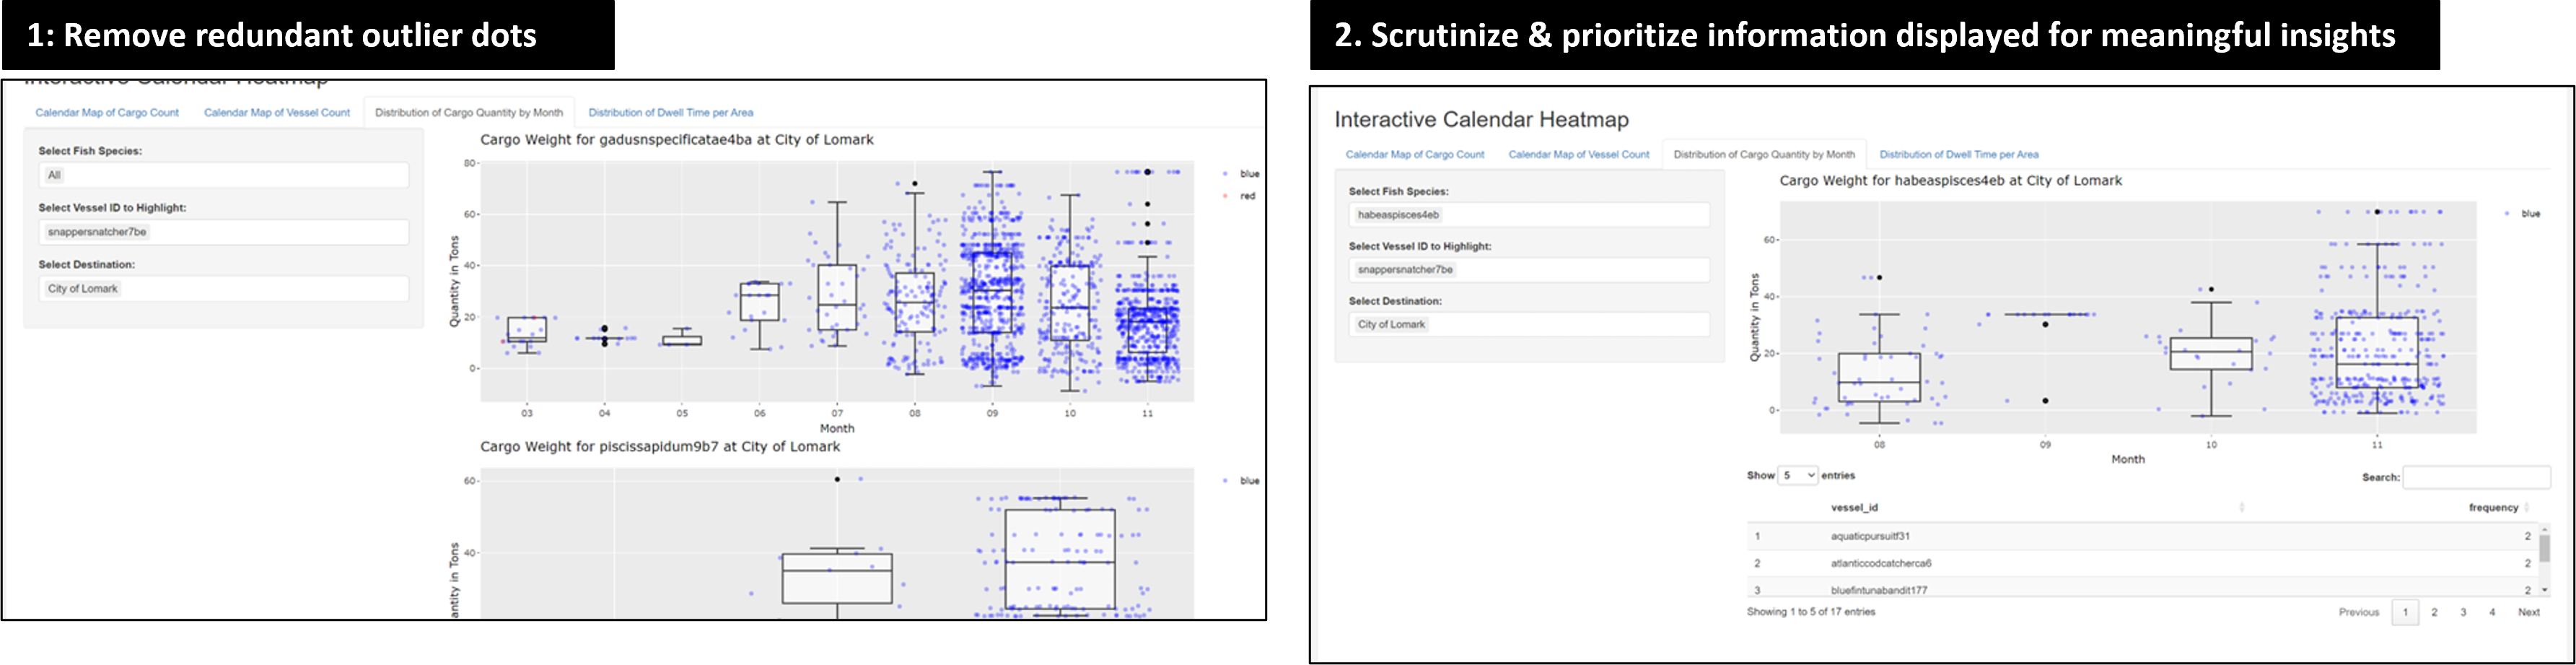This screenshot has width=2576, height=665.
Task: Open the Show entries count dropdown
Action: pyautogui.click(x=1797, y=476)
